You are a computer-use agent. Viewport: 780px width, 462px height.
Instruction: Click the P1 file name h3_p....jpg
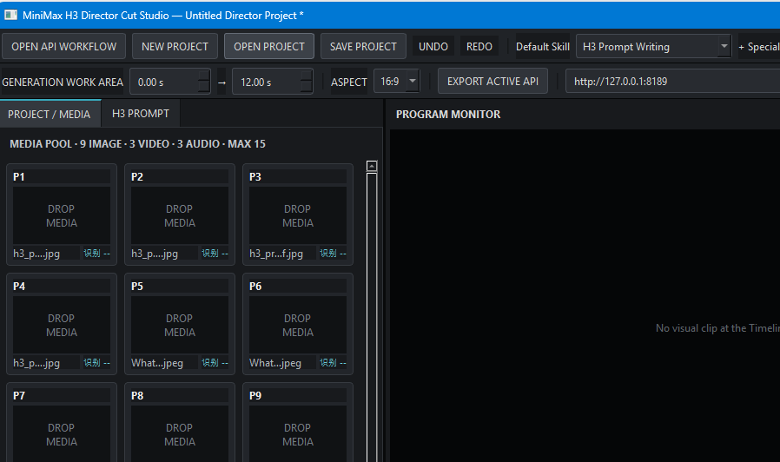(x=36, y=254)
